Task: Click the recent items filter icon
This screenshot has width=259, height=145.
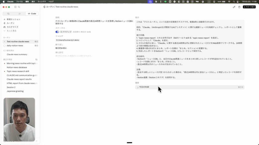Action: click(36, 59)
